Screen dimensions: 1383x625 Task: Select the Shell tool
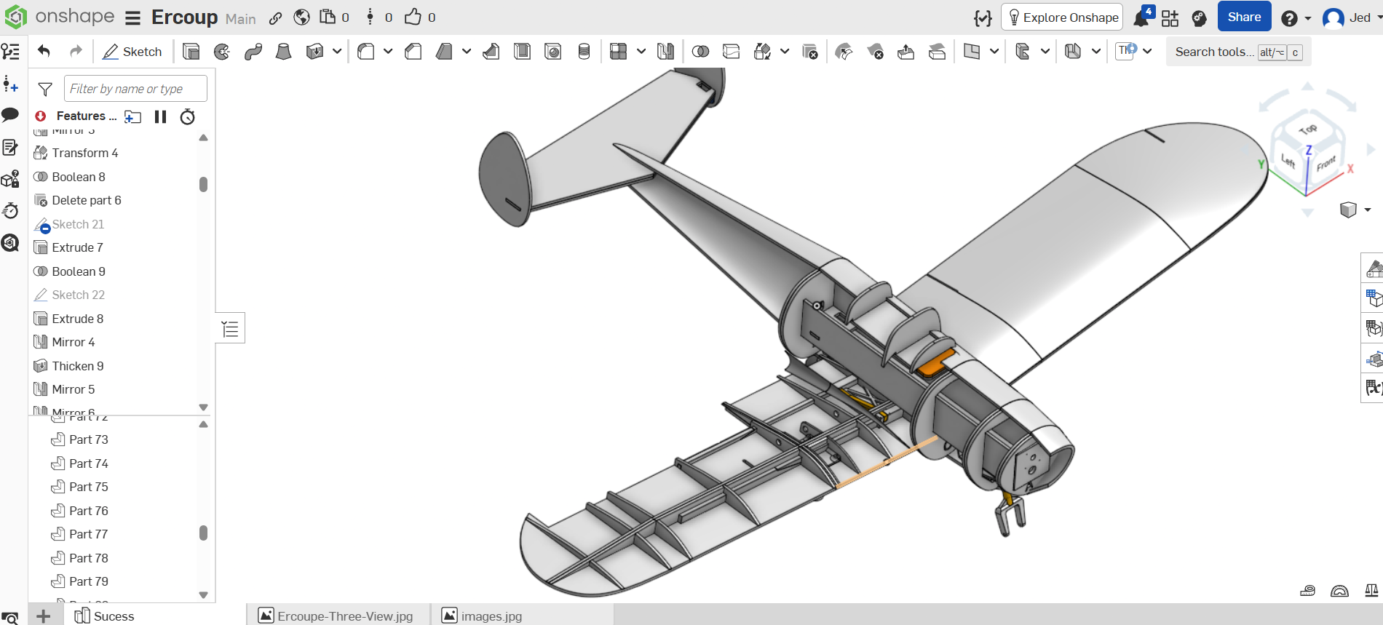tap(522, 52)
